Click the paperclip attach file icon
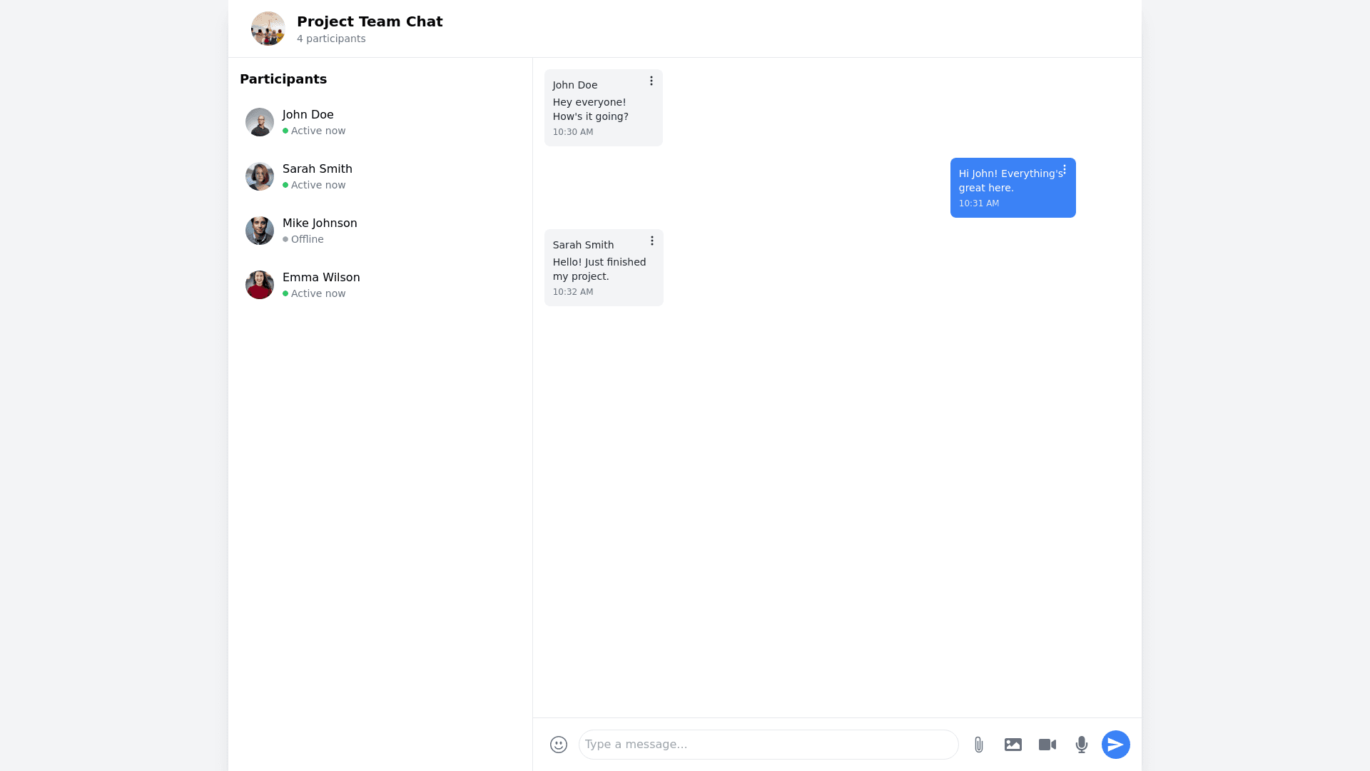The image size is (1370, 771). tap(979, 745)
